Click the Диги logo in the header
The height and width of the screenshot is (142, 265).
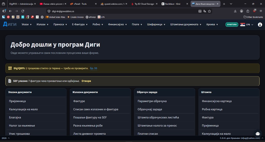(10, 24)
